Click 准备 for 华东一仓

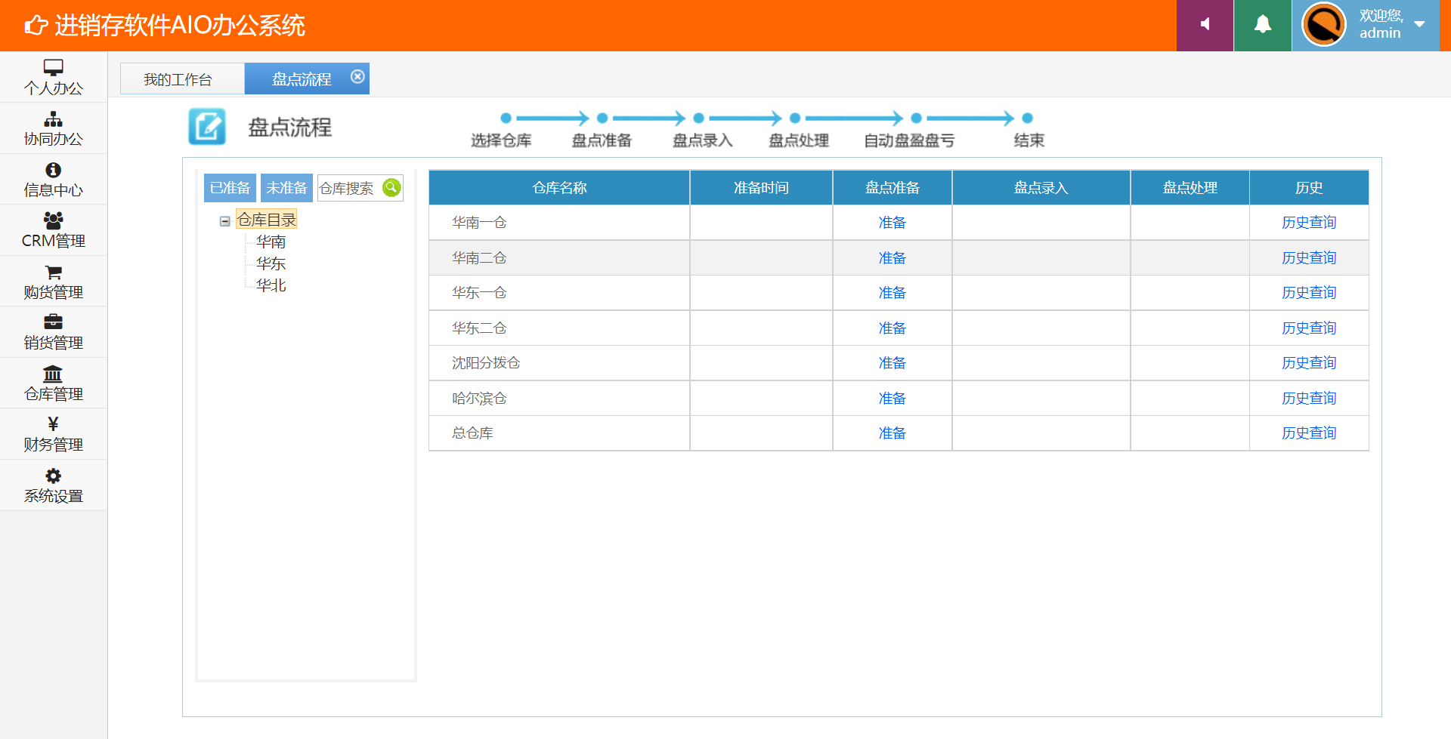(x=892, y=293)
